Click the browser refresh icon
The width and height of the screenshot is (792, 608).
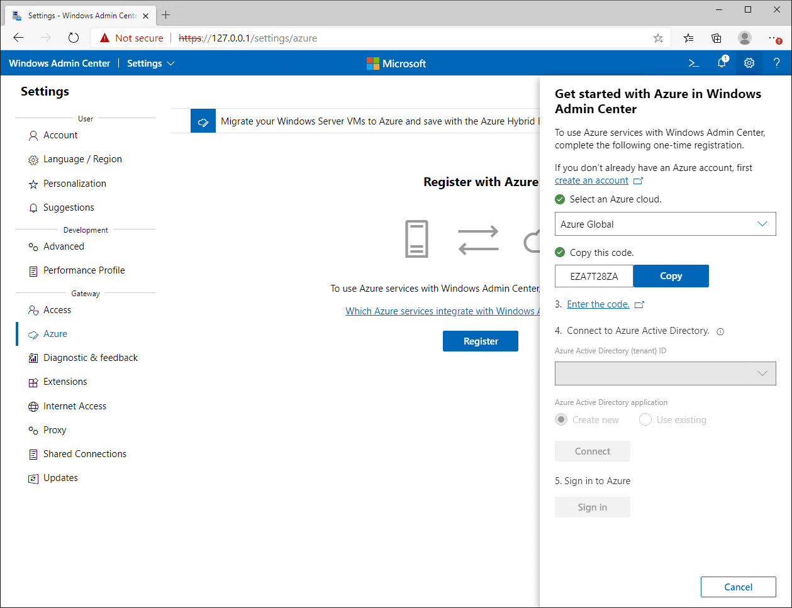pos(74,38)
